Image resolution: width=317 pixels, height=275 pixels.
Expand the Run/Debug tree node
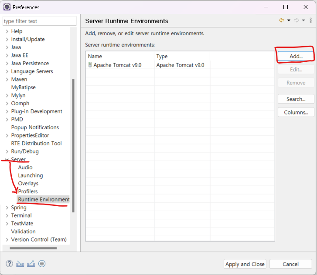click(x=7, y=151)
